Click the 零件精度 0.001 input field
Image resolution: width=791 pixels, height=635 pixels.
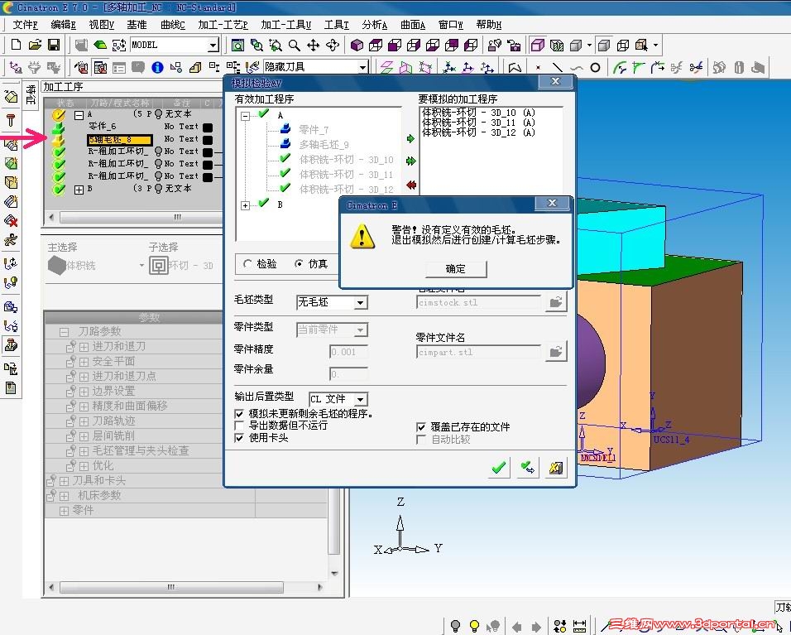point(348,352)
